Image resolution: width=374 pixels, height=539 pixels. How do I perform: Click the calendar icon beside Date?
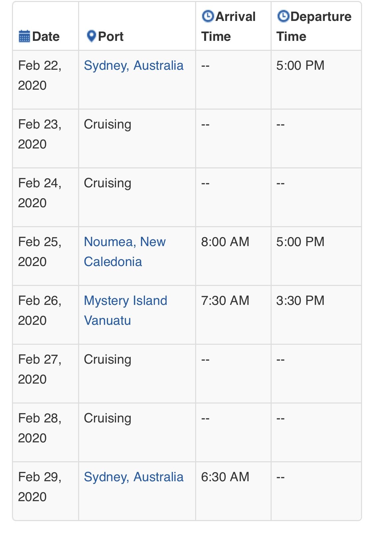point(24,36)
